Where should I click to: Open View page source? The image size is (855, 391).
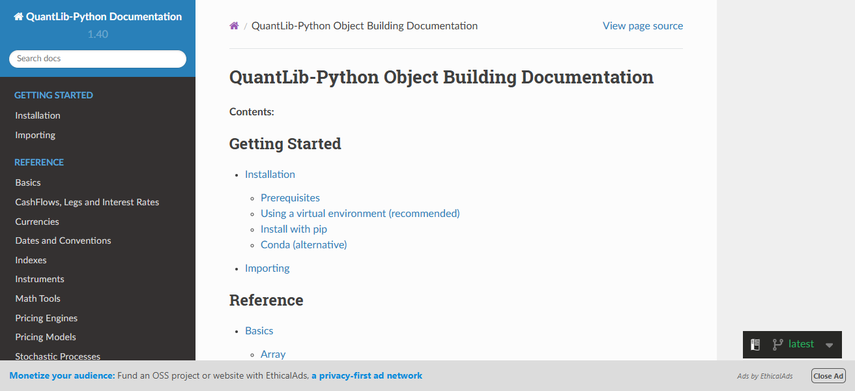(x=643, y=25)
